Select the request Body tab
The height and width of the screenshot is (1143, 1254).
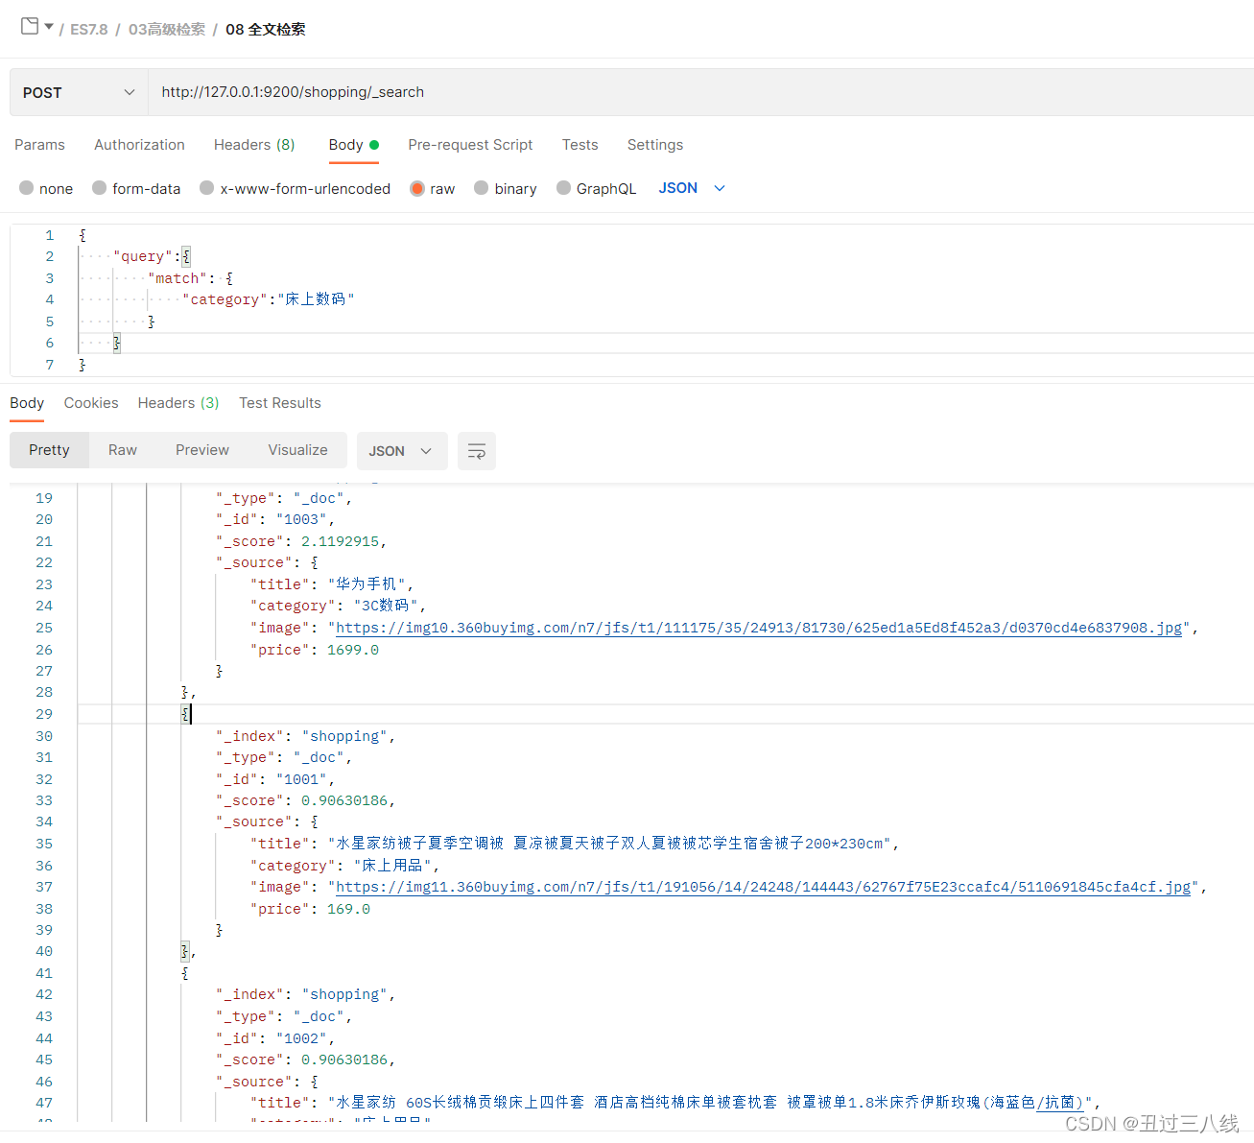coord(353,145)
